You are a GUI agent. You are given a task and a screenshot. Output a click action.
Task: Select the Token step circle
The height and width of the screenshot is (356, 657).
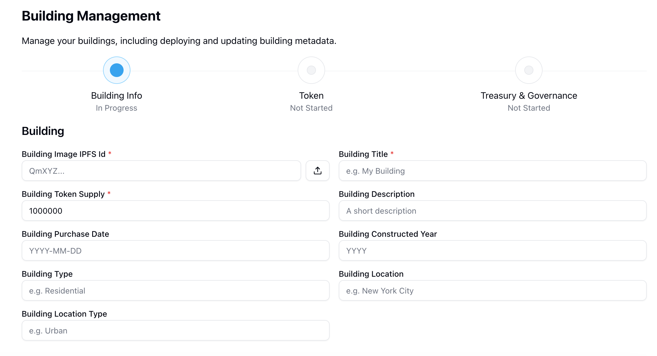click(x=311, y=70)
